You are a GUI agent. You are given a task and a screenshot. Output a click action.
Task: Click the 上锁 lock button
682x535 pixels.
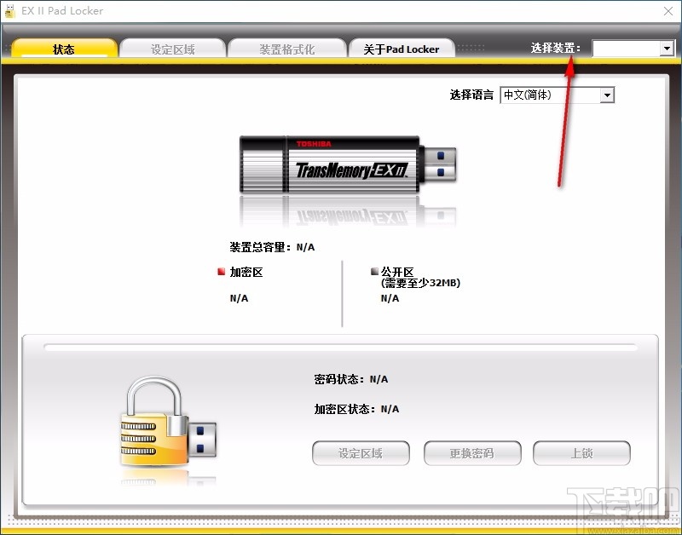click(581, 452)
